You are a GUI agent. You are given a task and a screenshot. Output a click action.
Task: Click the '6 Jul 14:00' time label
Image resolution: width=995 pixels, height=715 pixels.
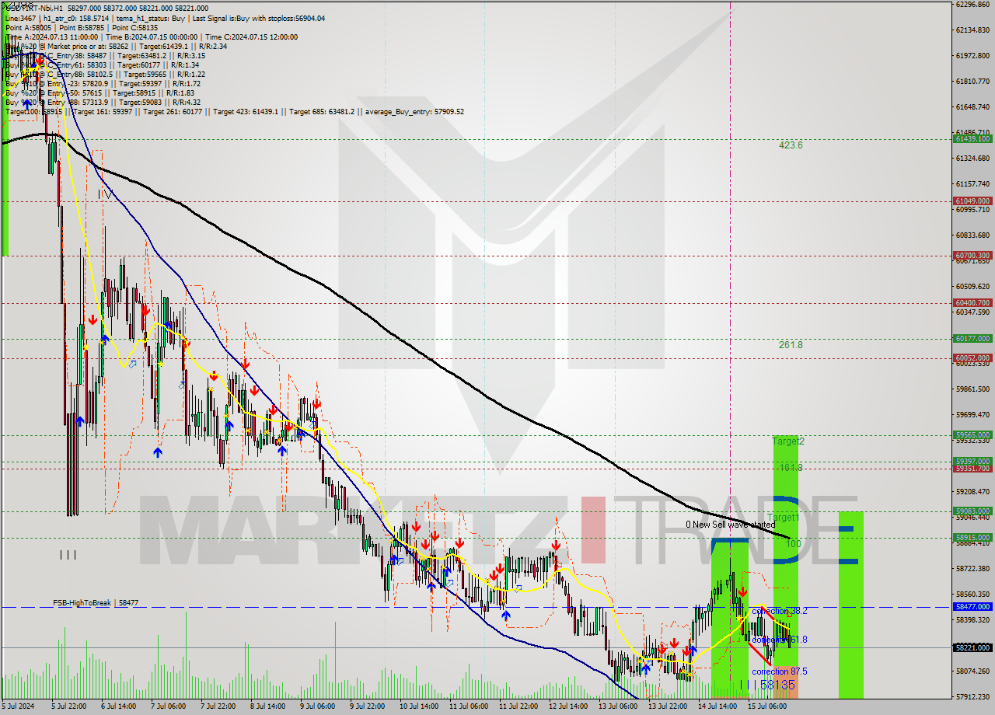click(x=119, y=706)
